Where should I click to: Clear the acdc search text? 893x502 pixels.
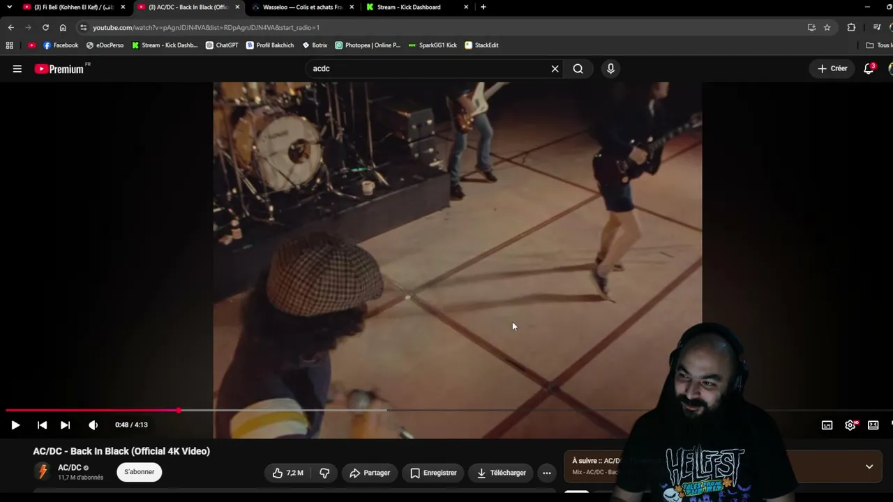[555, 68]
